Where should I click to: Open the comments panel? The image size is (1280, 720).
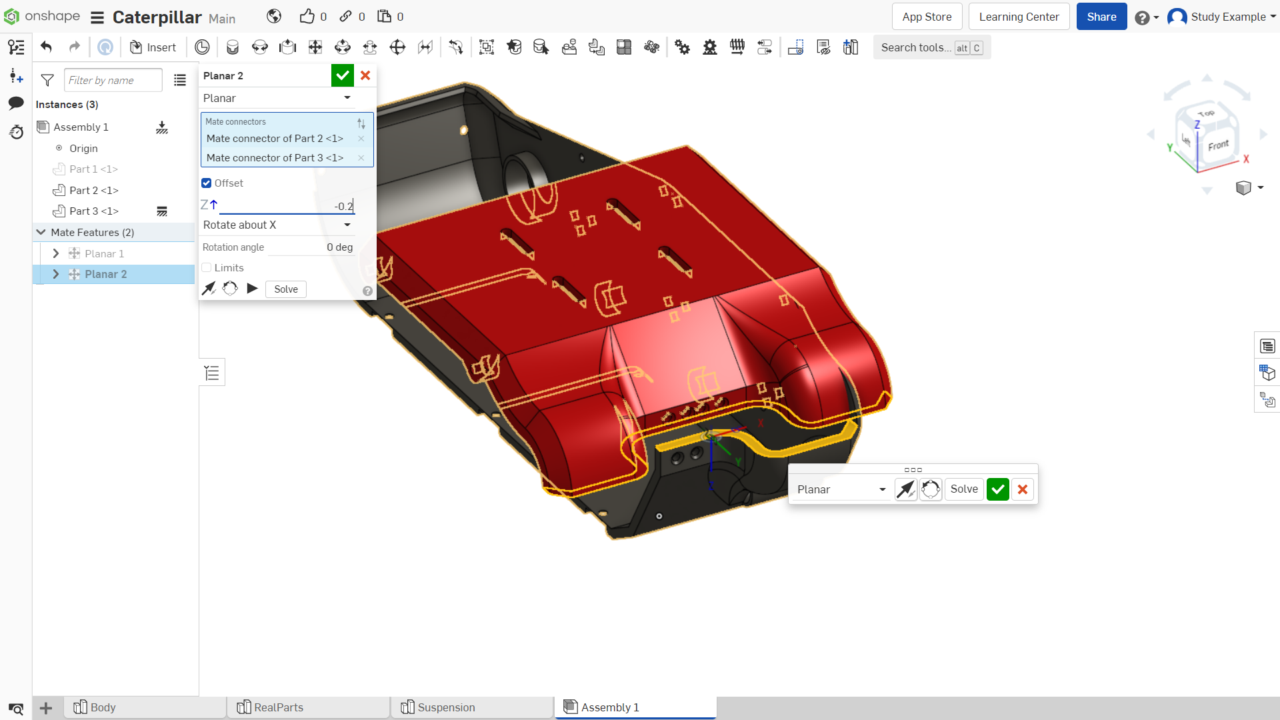point(16,103)
